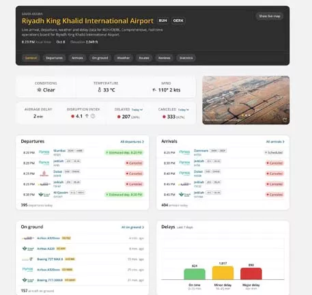
Task: Open Dubai destination link in Departures
Action: click(58, 171)
